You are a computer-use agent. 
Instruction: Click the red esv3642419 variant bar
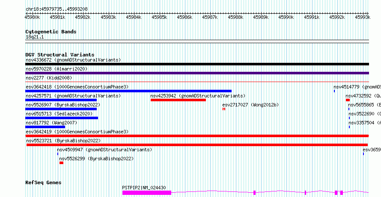click(197, 136)
